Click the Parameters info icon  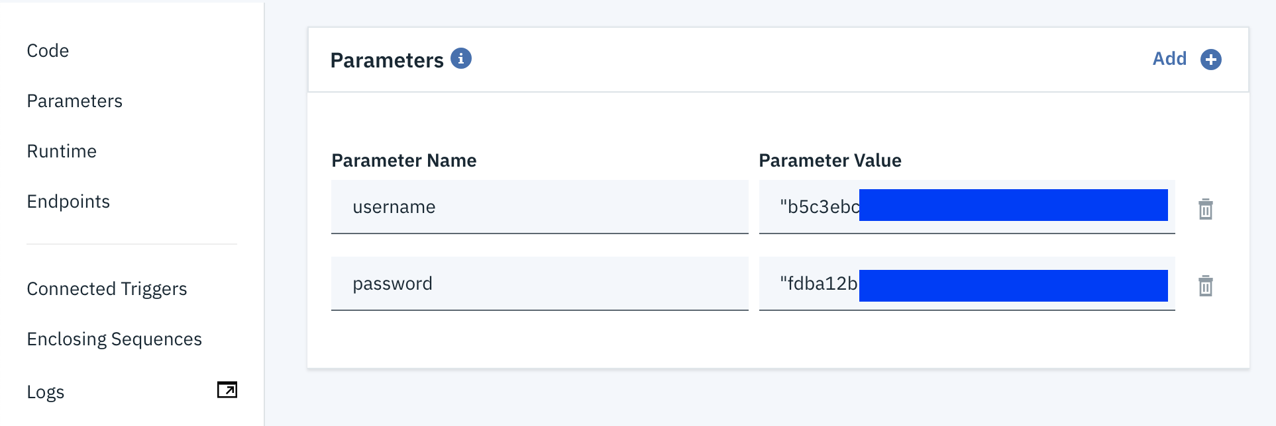461,59
